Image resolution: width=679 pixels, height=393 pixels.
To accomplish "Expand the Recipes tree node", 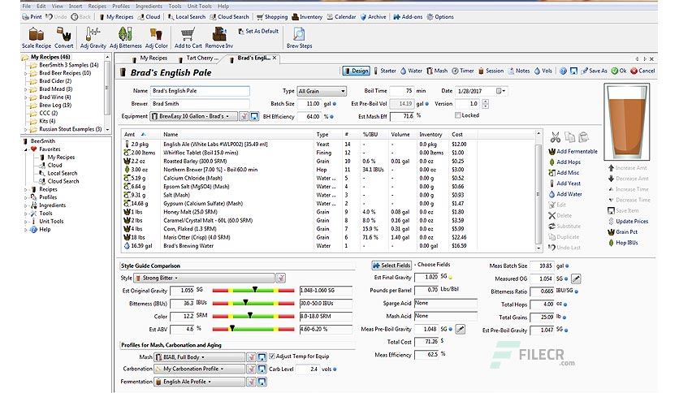I will point(25,189).
